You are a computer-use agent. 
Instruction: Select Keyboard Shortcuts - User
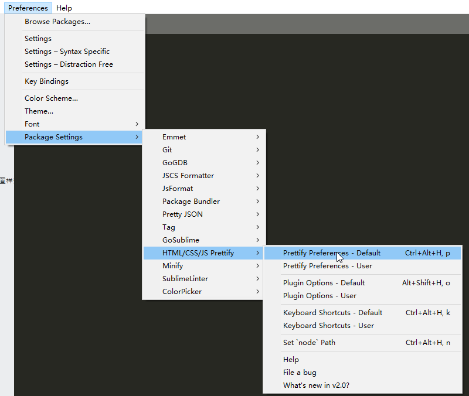point(328,326)
